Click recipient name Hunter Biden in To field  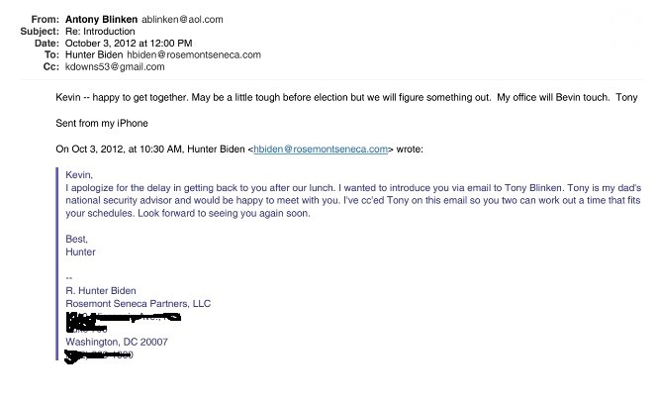(94, 55)
